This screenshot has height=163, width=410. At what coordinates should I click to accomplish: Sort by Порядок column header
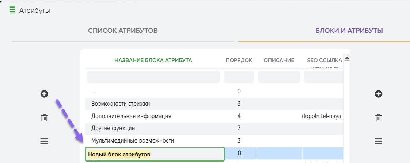[x=239, y=60]
